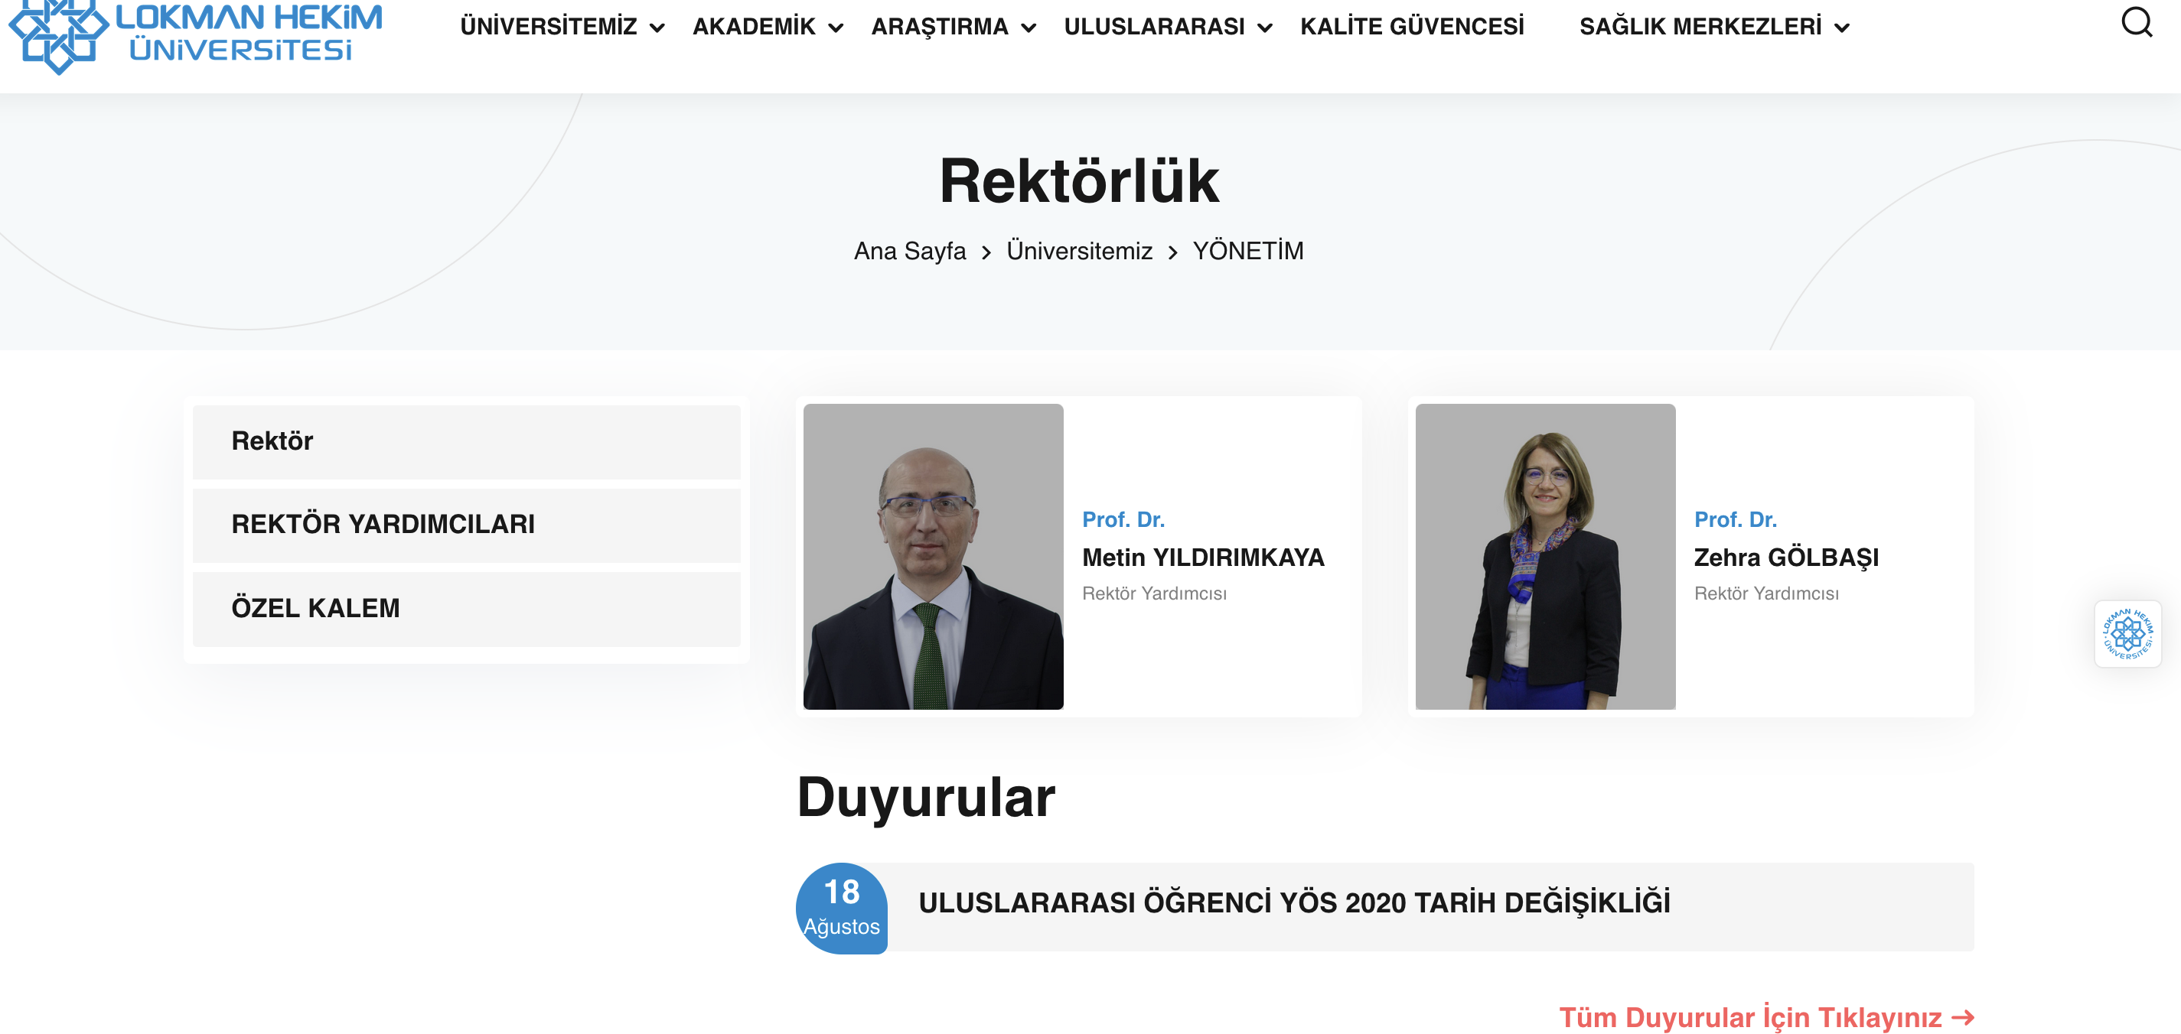Expand the AKADEMİK dropdown chevron
Image resolution: width=2181 pixels, height=1034 pixels.
(x=836, y=28)
